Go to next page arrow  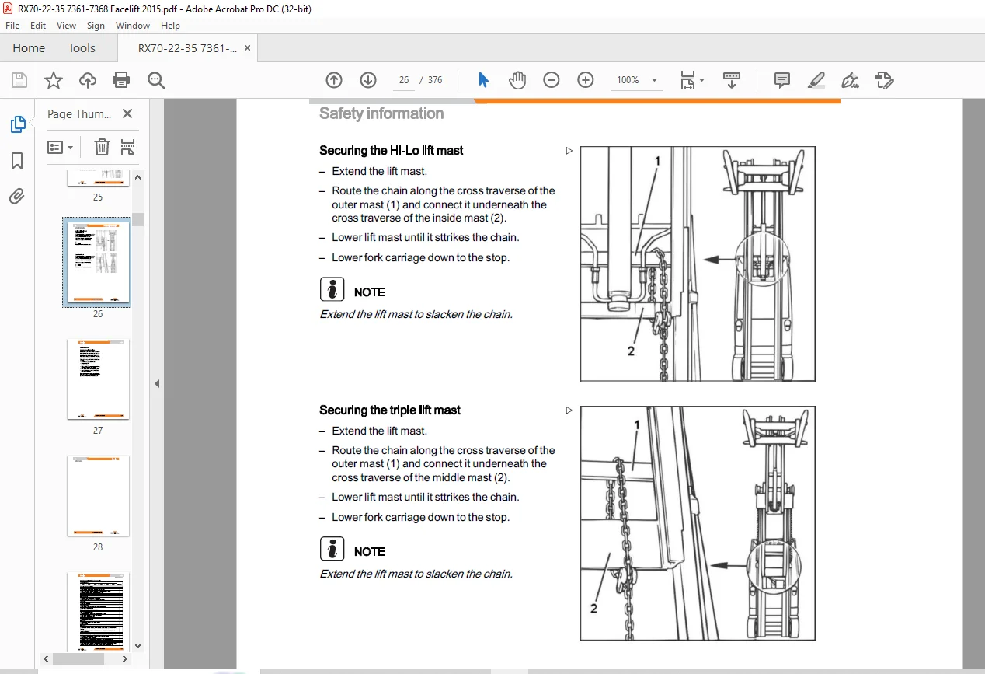[368, 80]
